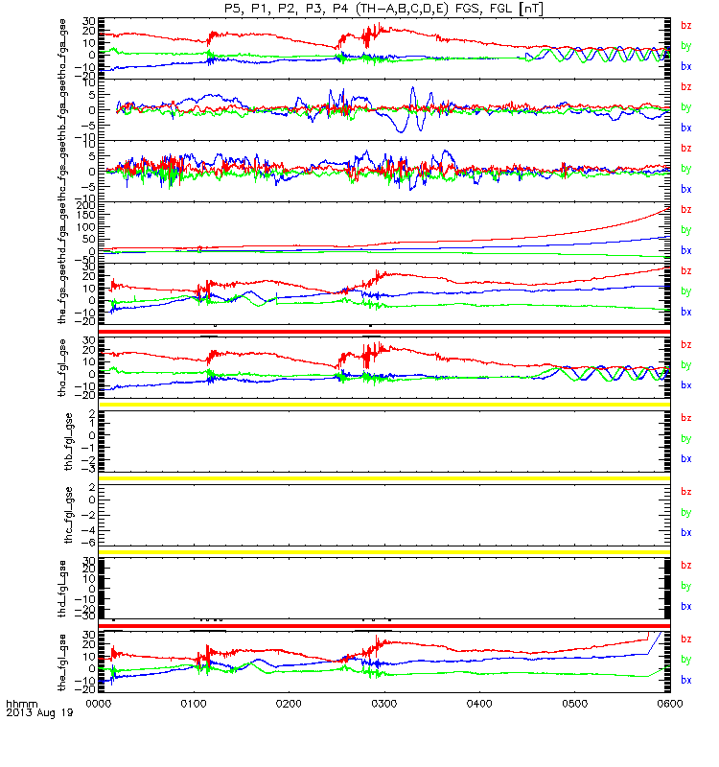Click the plot title mentioning FGS, FGL [nT]
Screen dimensions: 719x767
[x=383, y=9]
